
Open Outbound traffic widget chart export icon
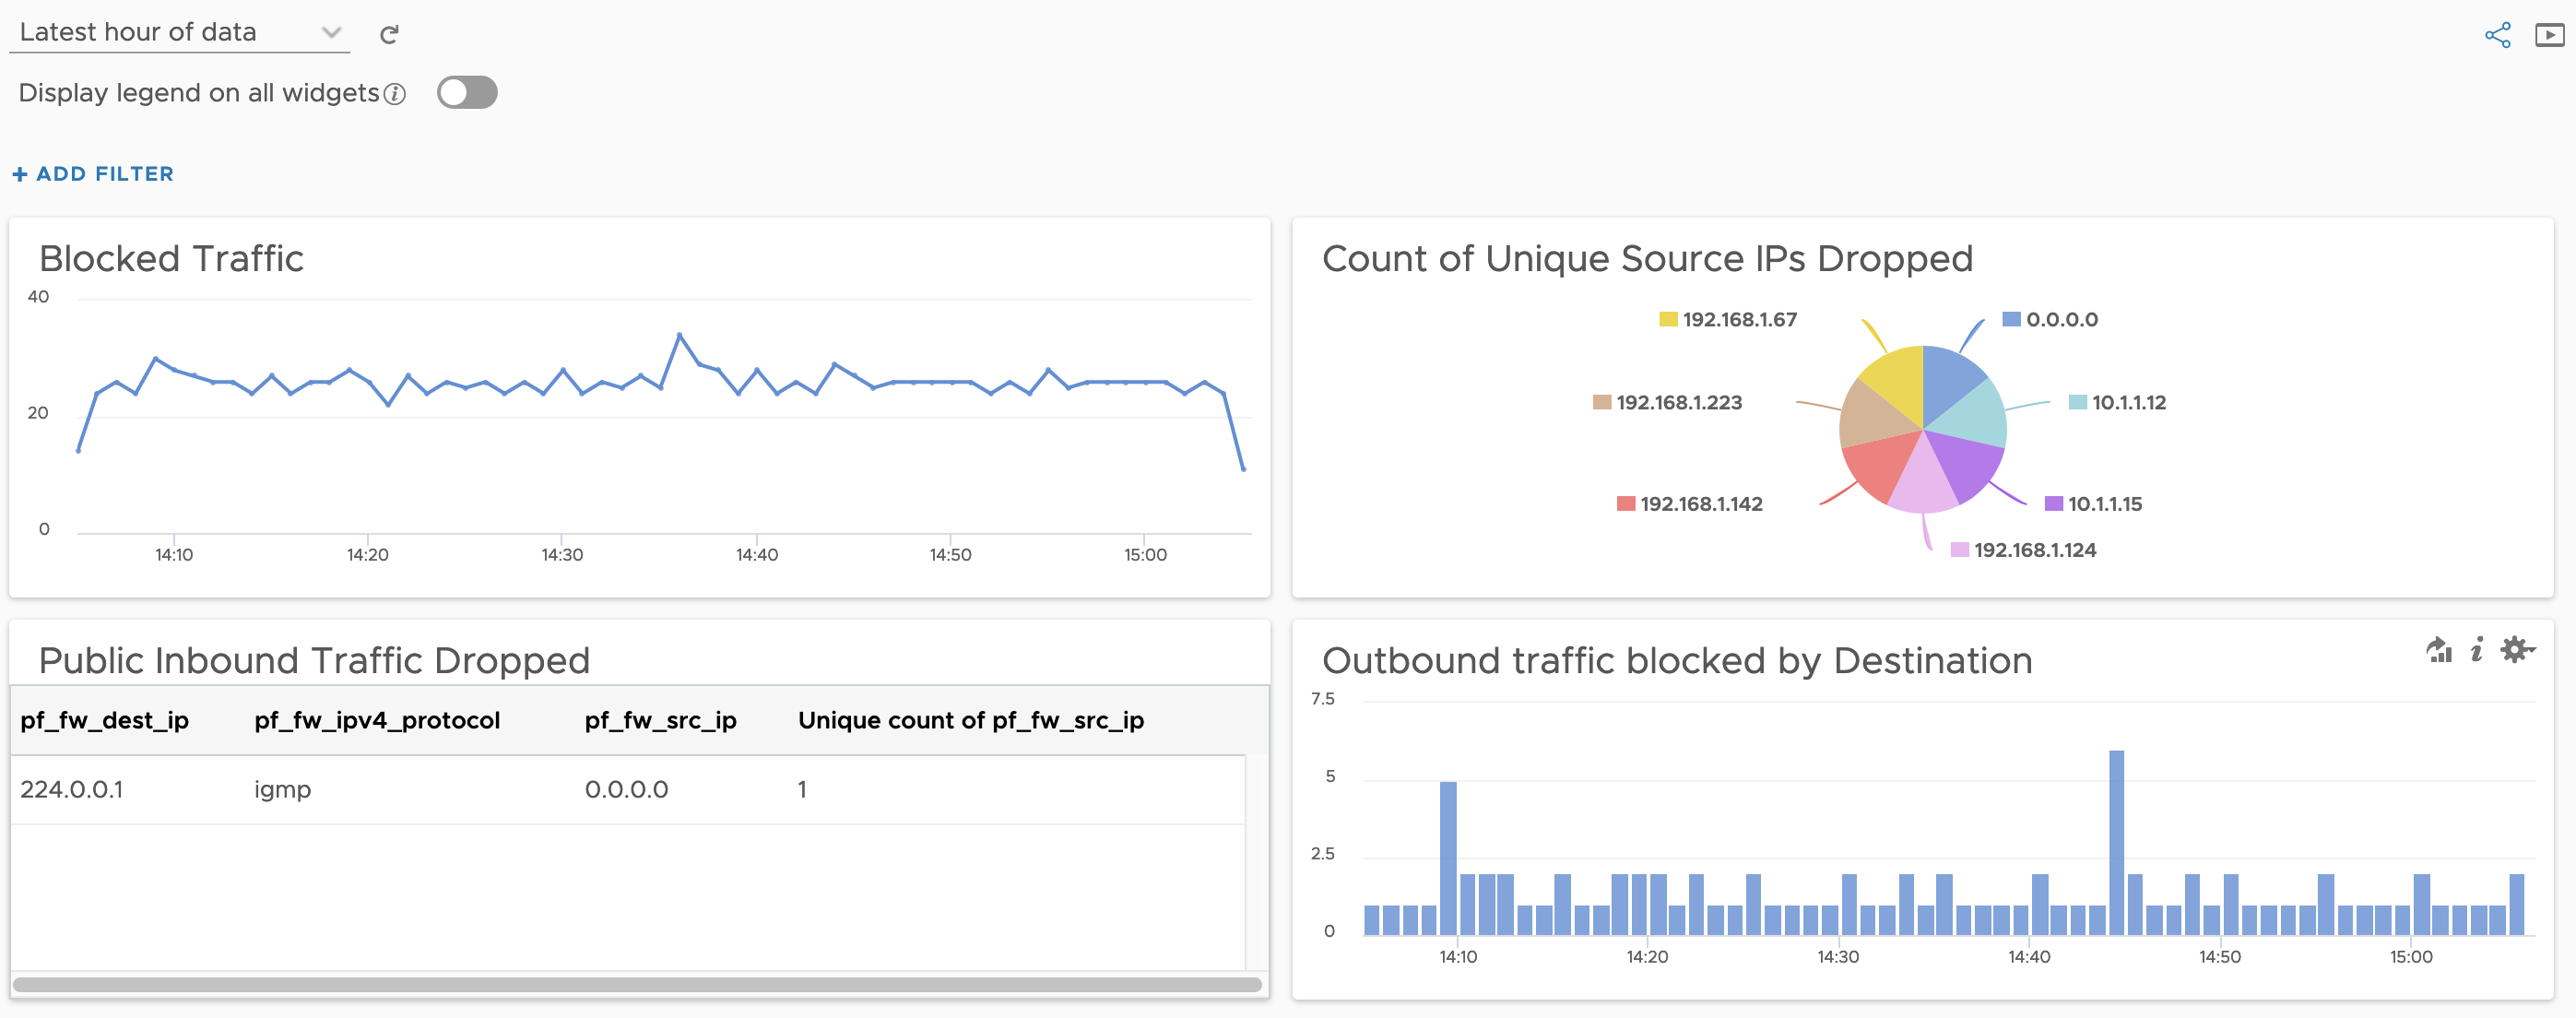2439,650
